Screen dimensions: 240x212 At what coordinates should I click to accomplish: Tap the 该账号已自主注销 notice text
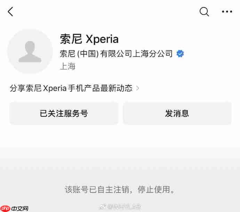tap(97, 189)
